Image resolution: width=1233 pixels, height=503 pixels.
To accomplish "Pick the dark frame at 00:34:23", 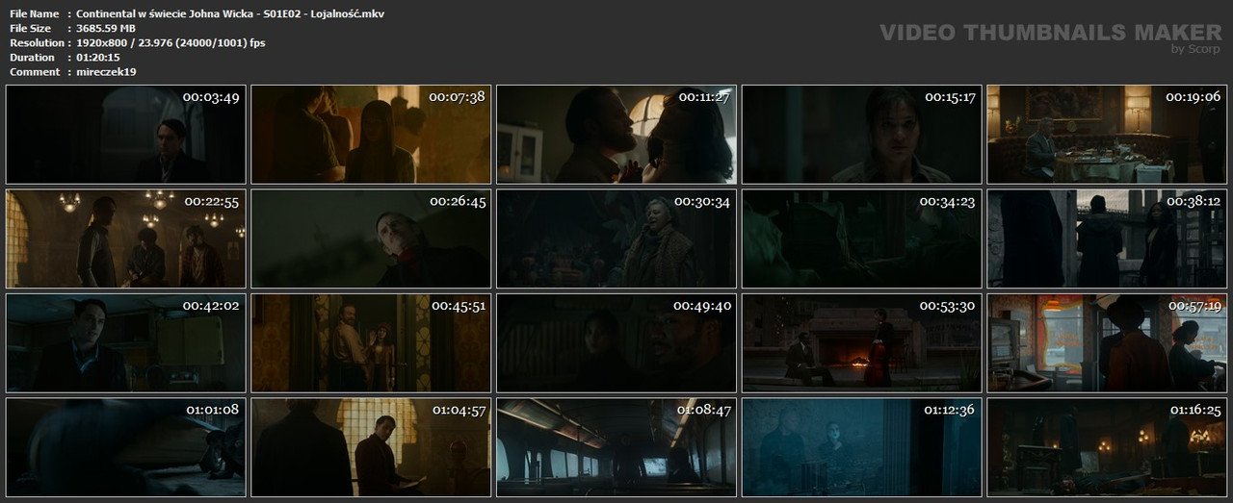I will point(861,239).
